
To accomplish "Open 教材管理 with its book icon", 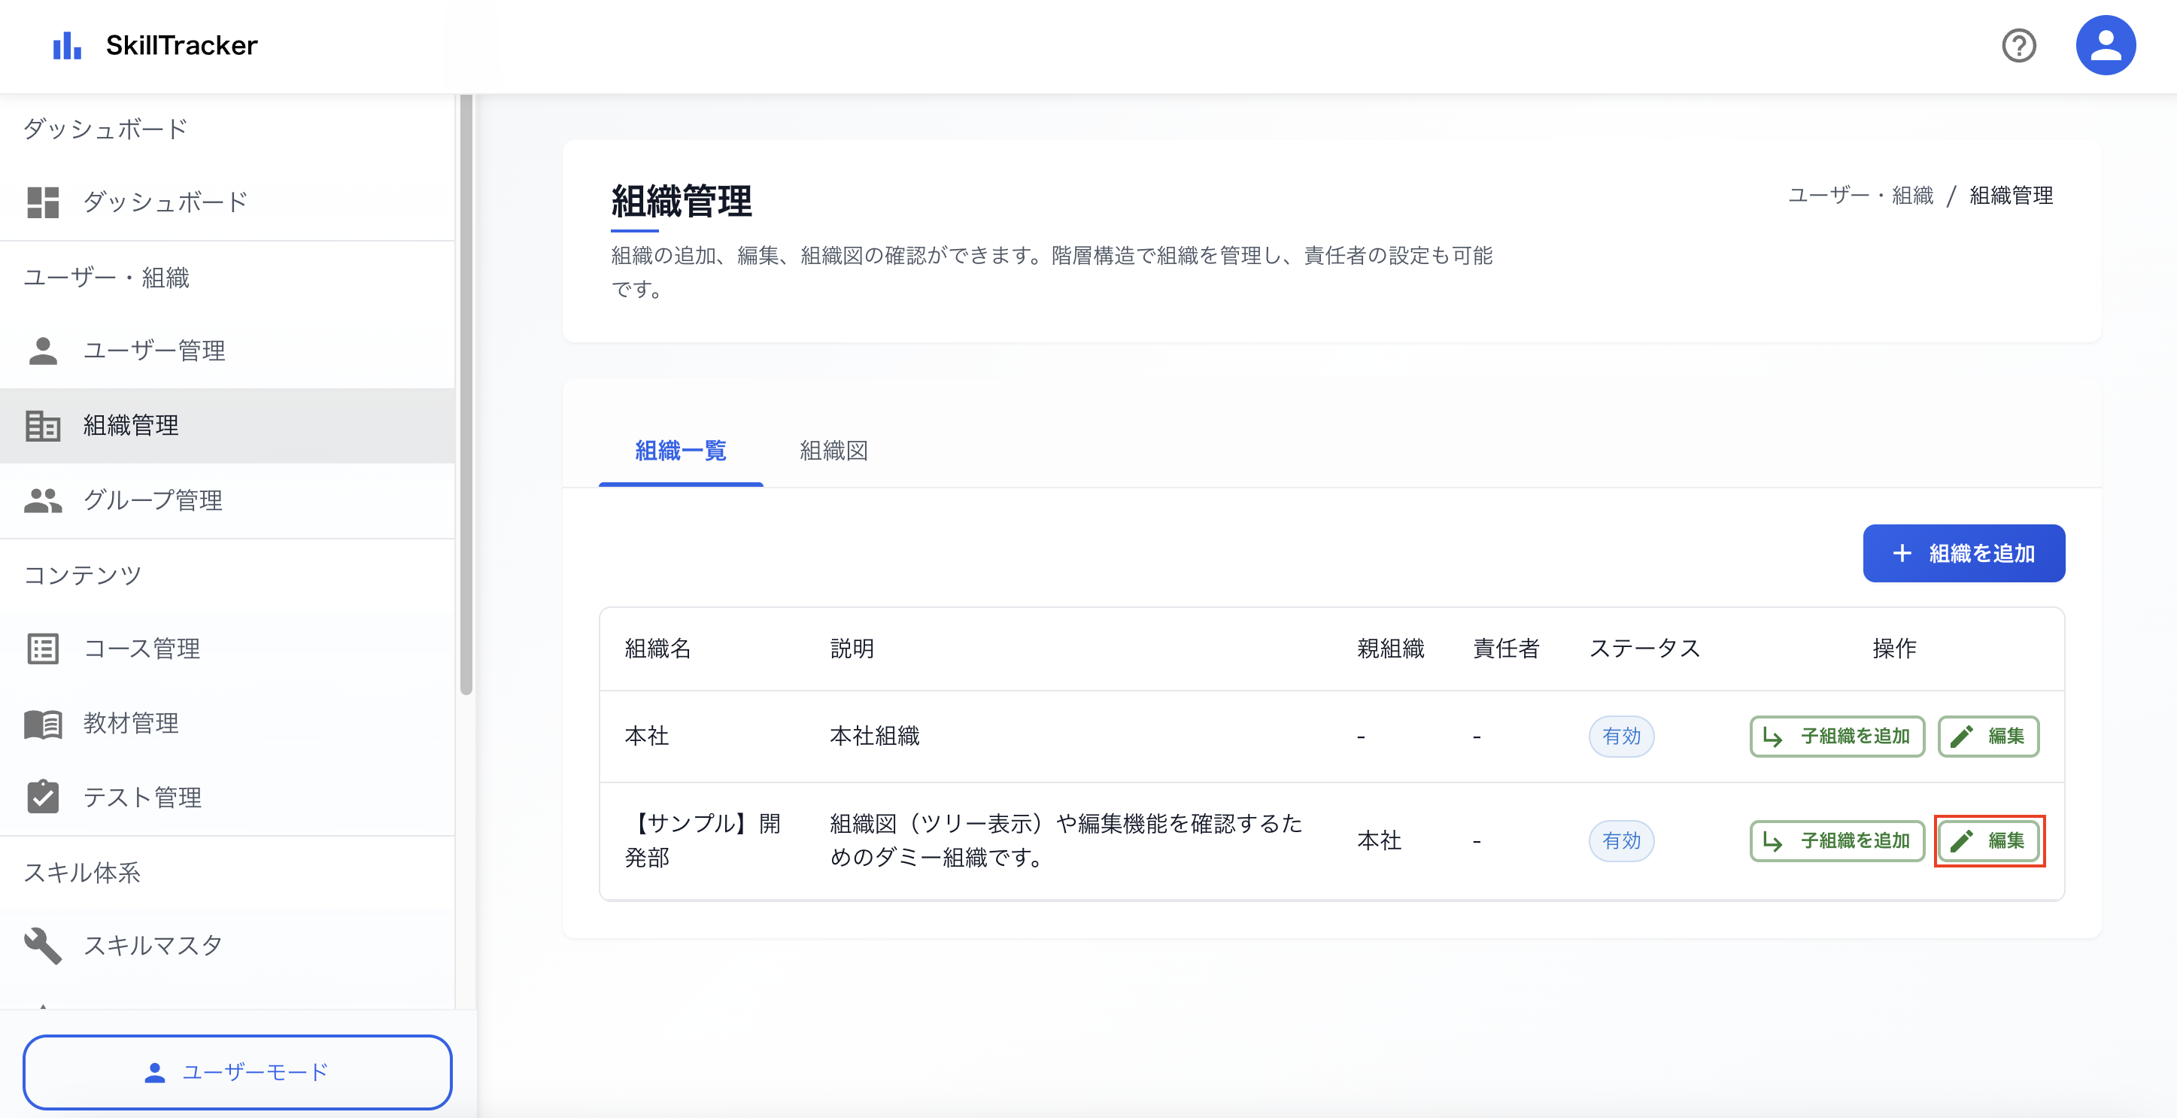I will 43,722.
